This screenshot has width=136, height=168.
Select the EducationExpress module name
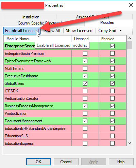[x=19, y=143]
